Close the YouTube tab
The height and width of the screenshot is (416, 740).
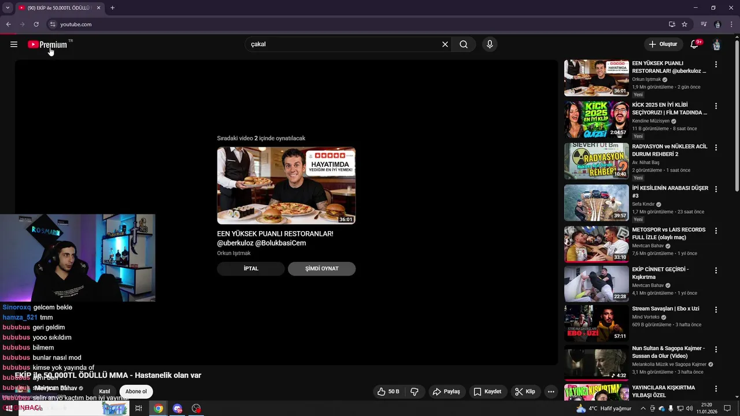coord(98,8)
